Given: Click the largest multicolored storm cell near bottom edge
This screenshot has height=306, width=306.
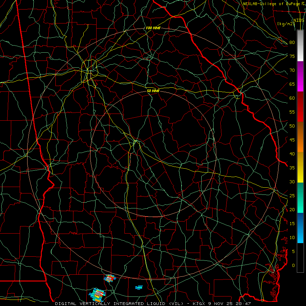Looking at the screenshot, I should point(97,295).
